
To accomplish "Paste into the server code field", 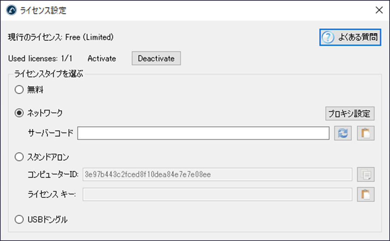I will (x=365, y=133).
